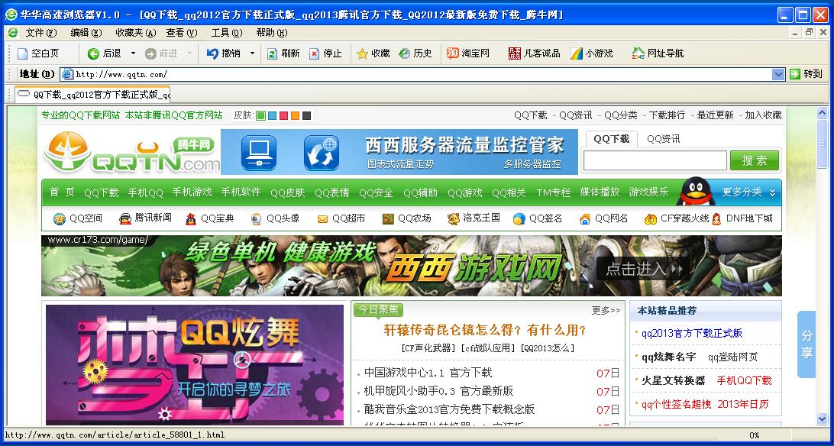The height and width of the screenshot is (446, 834).
Task: Open the 小游戏 toolbar shortcut
Action: tap(591, 53)
